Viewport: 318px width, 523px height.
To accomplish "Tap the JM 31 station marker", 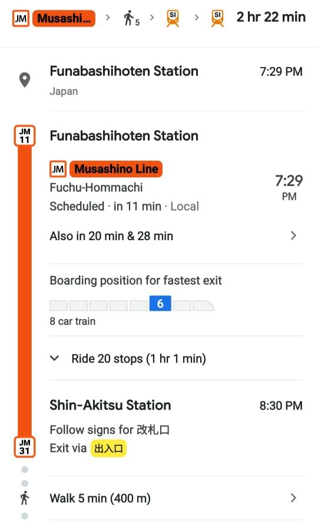I will pyautogui.click(x=24, y=447).
